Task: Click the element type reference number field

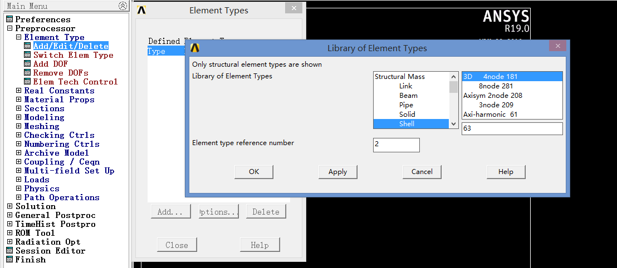Action: point(396,145)
